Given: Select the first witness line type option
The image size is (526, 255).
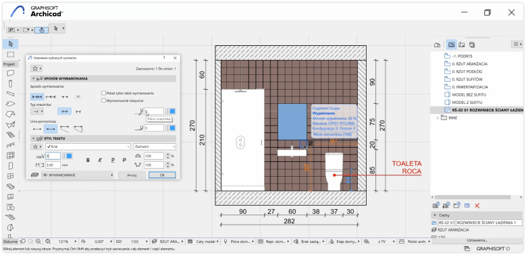Looking at the screenshot, I should (37, 129).
